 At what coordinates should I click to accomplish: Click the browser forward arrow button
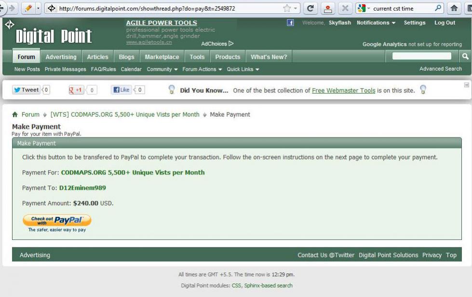point(12,8)
